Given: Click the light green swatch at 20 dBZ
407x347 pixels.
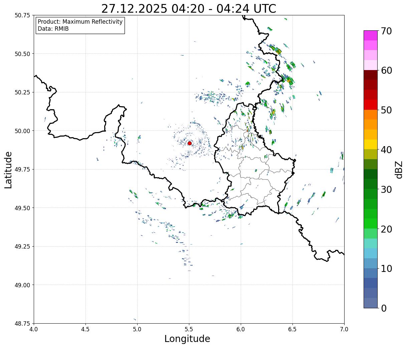Looking at the screenshot, I should [x=371, y=234].
